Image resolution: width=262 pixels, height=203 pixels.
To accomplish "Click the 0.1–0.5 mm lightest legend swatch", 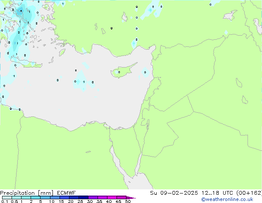I will [7, 198].
